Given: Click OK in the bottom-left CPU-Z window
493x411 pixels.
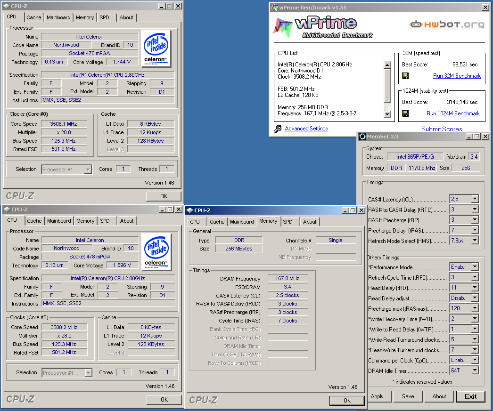Looking at the screenshot, I should pyautogui.click(x=164, y=399).
